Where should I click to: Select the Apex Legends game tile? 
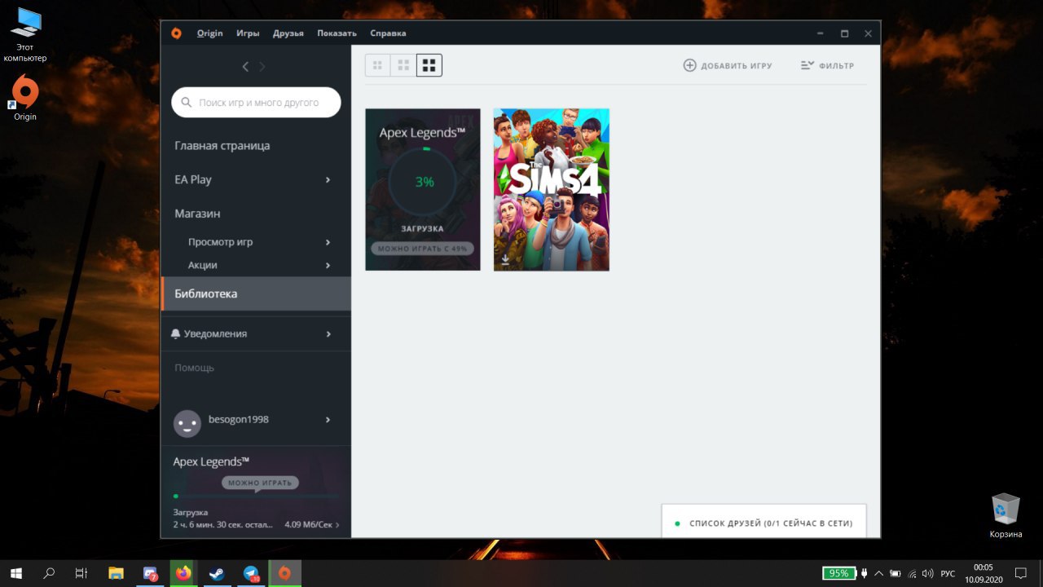(x=423, y=189)
